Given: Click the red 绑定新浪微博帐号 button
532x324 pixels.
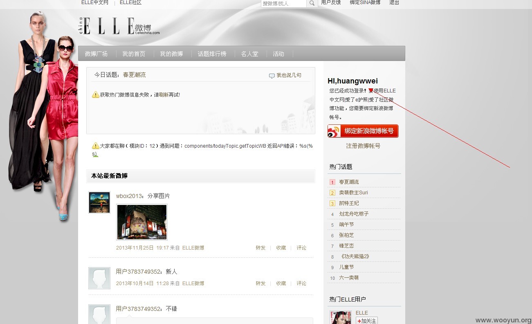Looking at the screenshot, I should pyautogui.click(x=363, y=131).
